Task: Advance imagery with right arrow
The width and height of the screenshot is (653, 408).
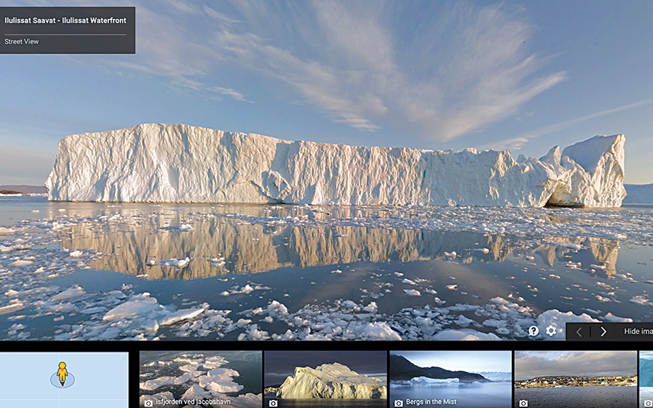Action: click(603, 332)
